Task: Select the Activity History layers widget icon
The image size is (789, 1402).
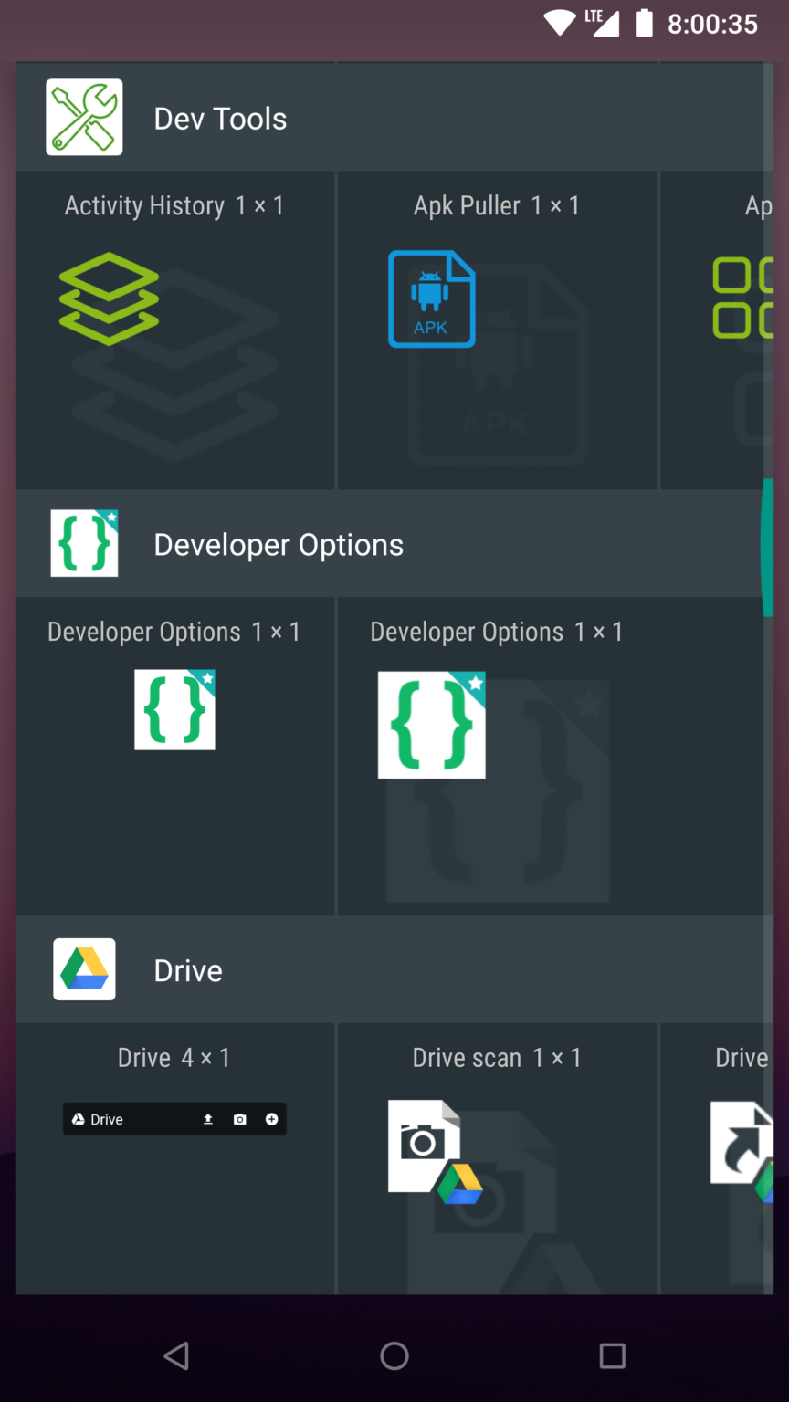Action: tap(109, 298)
